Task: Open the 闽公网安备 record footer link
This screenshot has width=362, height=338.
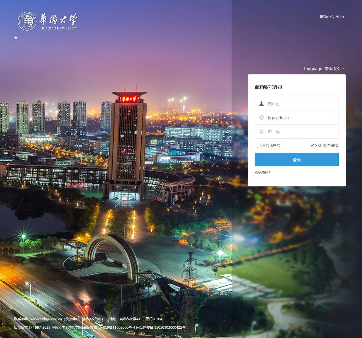Action: (161, 328)
